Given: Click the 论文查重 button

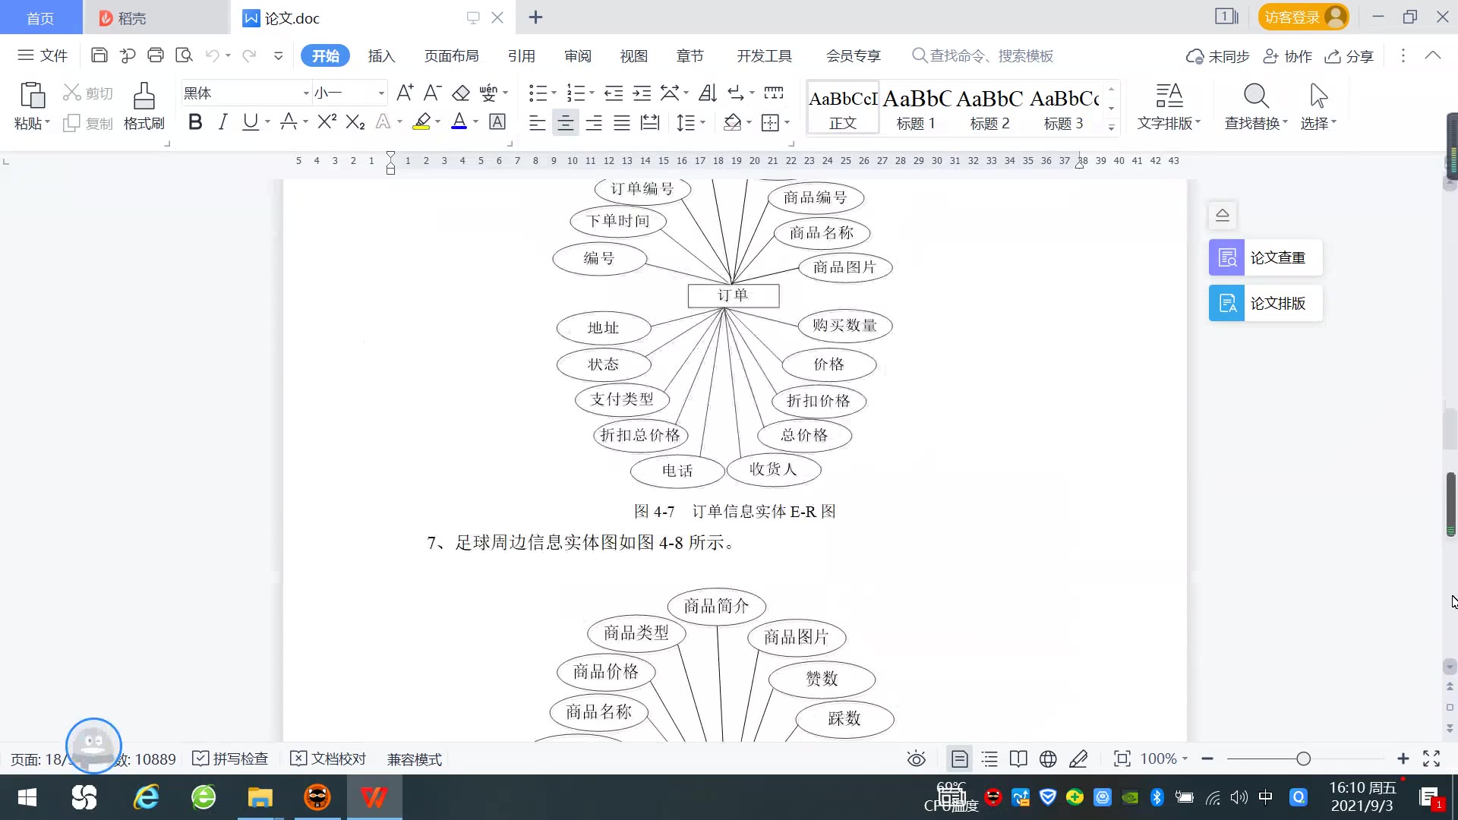Looking at the screenshot, I should (x=1265, y=257).
